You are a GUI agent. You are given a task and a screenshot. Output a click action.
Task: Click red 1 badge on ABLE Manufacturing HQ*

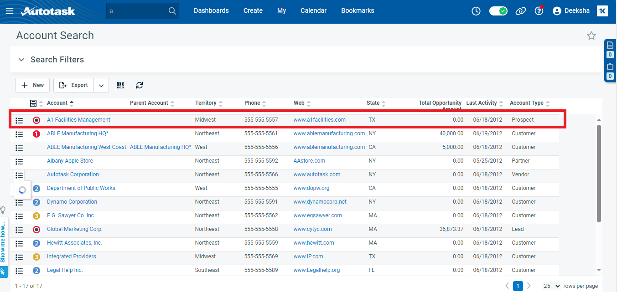36,134
